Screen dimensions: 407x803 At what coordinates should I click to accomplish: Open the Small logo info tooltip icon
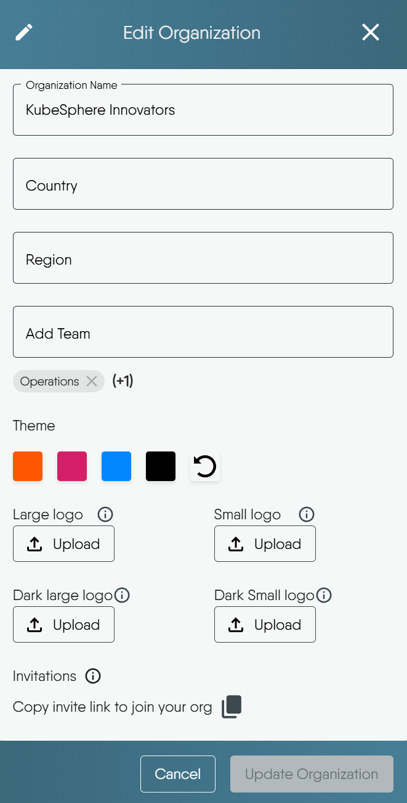point(306,514)
